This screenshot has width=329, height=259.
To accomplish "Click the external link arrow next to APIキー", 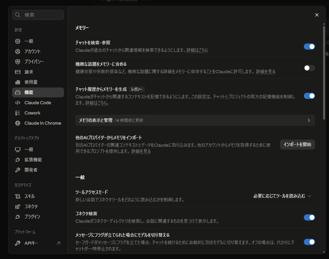I will pyautogui.click(x=58, y=243).
